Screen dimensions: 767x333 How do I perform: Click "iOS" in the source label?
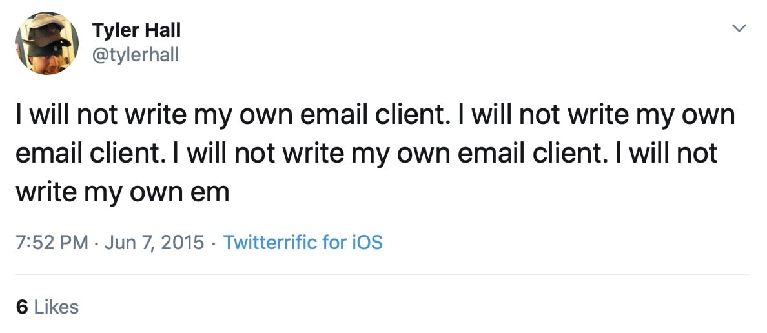pyautogui.click(x=367, y=243)
